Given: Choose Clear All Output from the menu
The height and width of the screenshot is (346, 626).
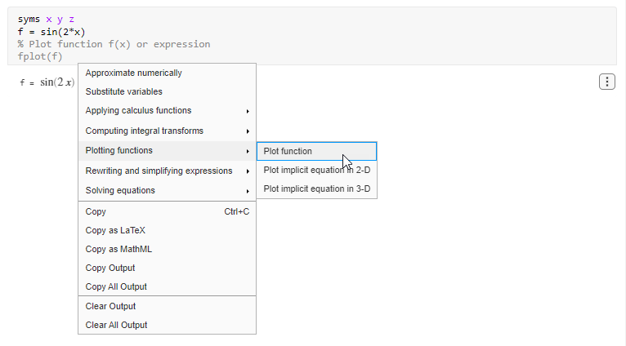Looking at the screenshot, I should pyautogui.click(x=116, y=325).
